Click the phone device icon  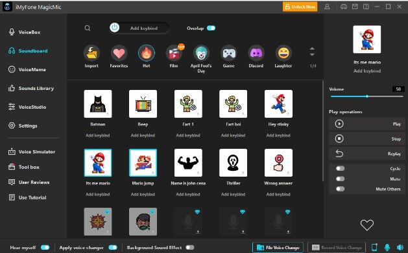[374, 248]
